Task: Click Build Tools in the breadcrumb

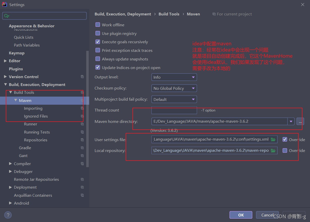Action: coord(169,14)
